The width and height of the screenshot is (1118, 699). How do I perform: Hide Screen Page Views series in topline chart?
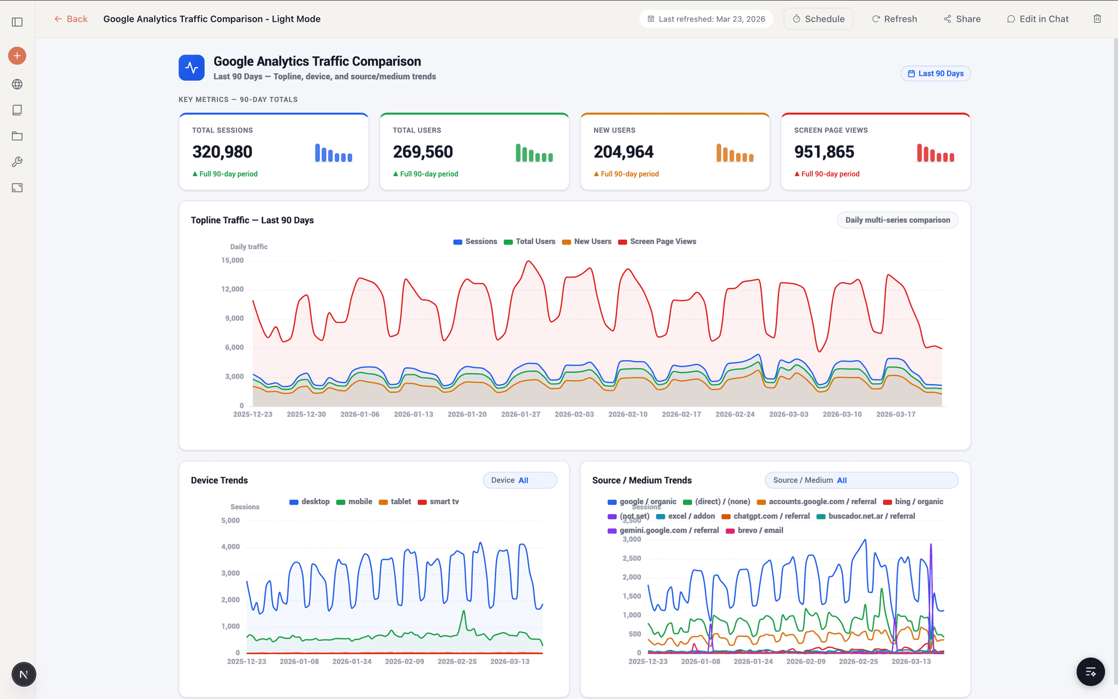[657, 241]
